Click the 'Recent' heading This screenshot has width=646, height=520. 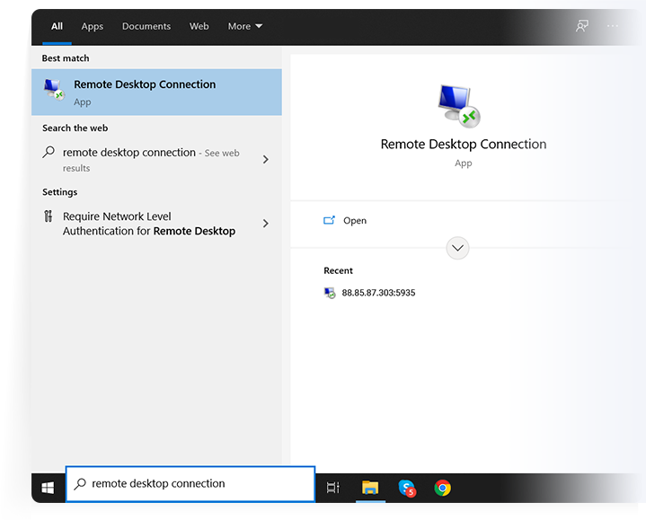pos(338,270)
